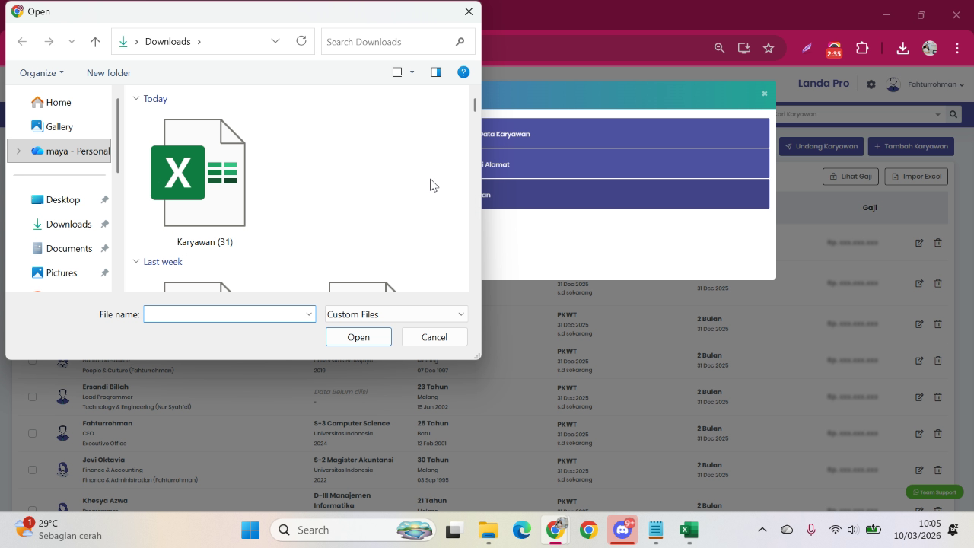Expand the address bar history dropdown
This screenshot has height=548, width=974.
(275, 41)
